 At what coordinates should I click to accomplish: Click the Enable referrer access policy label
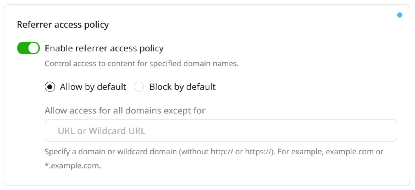tap(104, 48)
